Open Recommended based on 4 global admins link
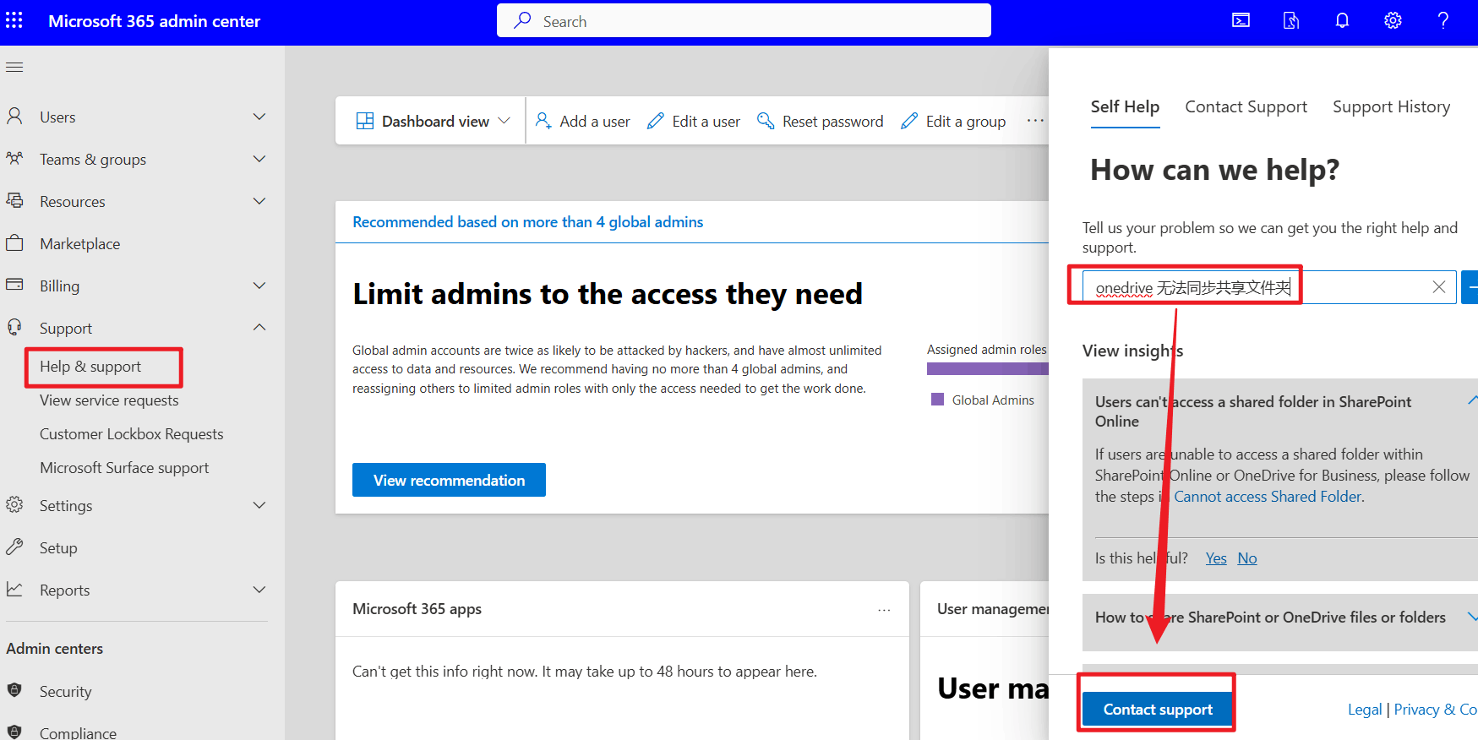Viewport: 1478px width, 740px height. pos(528,222)
